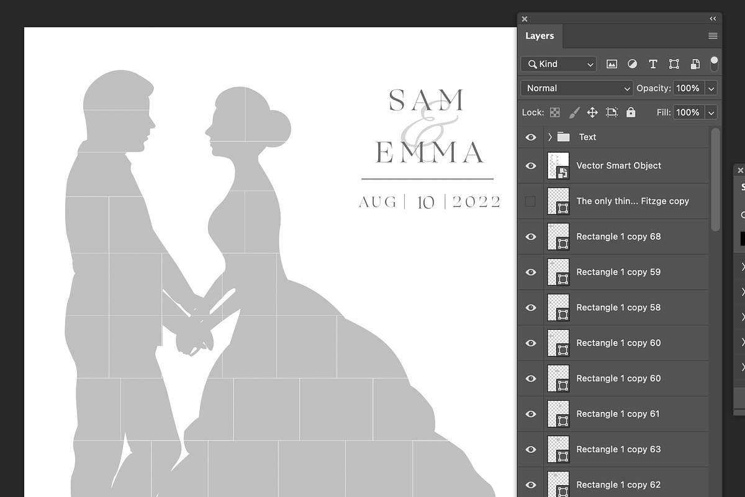Select the Layers tab

tap(539, 36)
